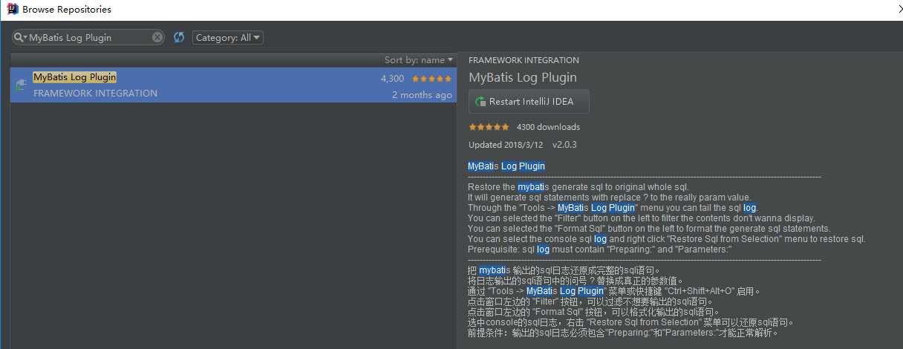The width and height of the screenshot is (903, 349).
Task: Click the 2 months ago text
Action: pos(422,94)
